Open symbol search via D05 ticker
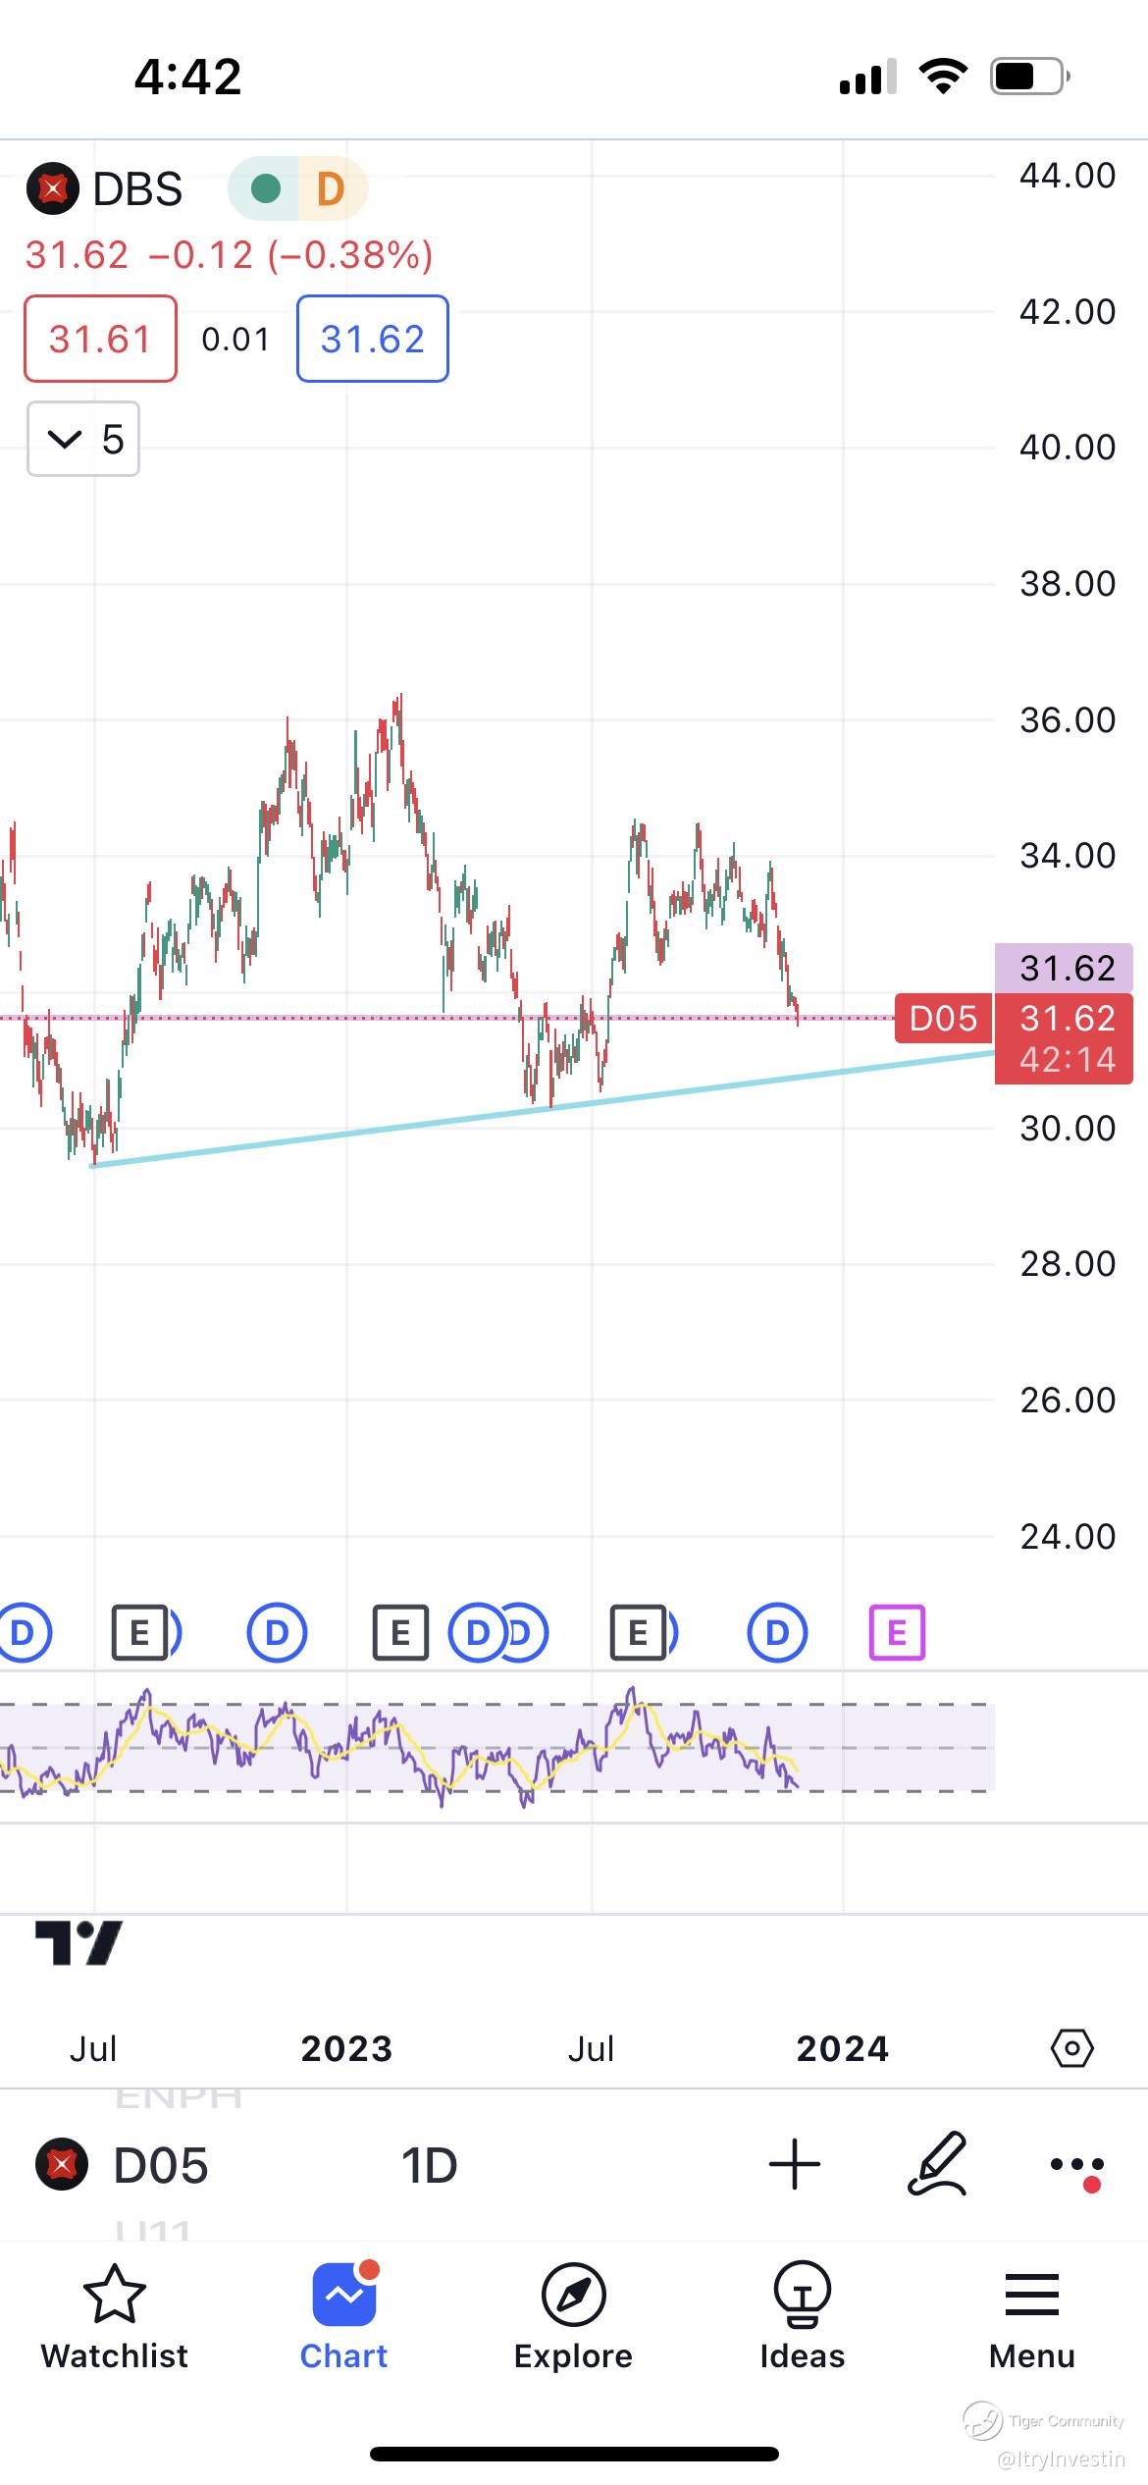Image resolution: width=1148 pixels, height=2485 pixels. coord(161,2165)
